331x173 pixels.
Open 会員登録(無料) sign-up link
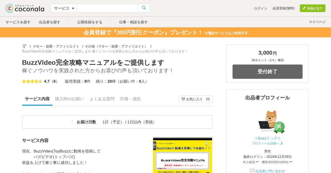pos(284,8)
